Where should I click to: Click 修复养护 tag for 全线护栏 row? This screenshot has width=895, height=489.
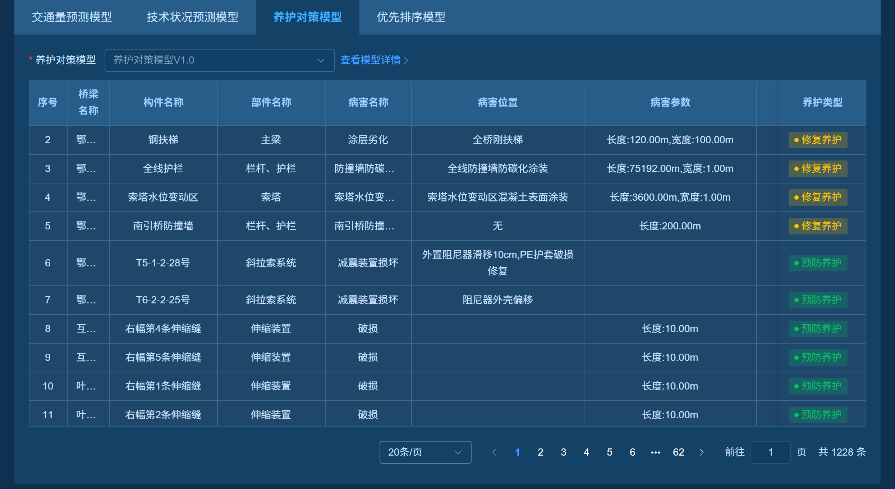[818, 168]
